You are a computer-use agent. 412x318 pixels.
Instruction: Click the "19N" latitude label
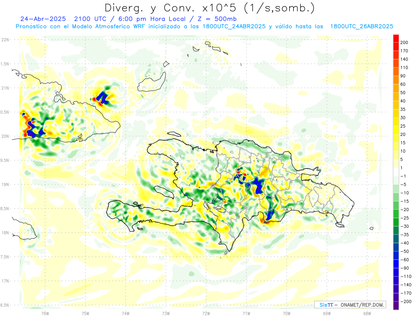[5, 185]
